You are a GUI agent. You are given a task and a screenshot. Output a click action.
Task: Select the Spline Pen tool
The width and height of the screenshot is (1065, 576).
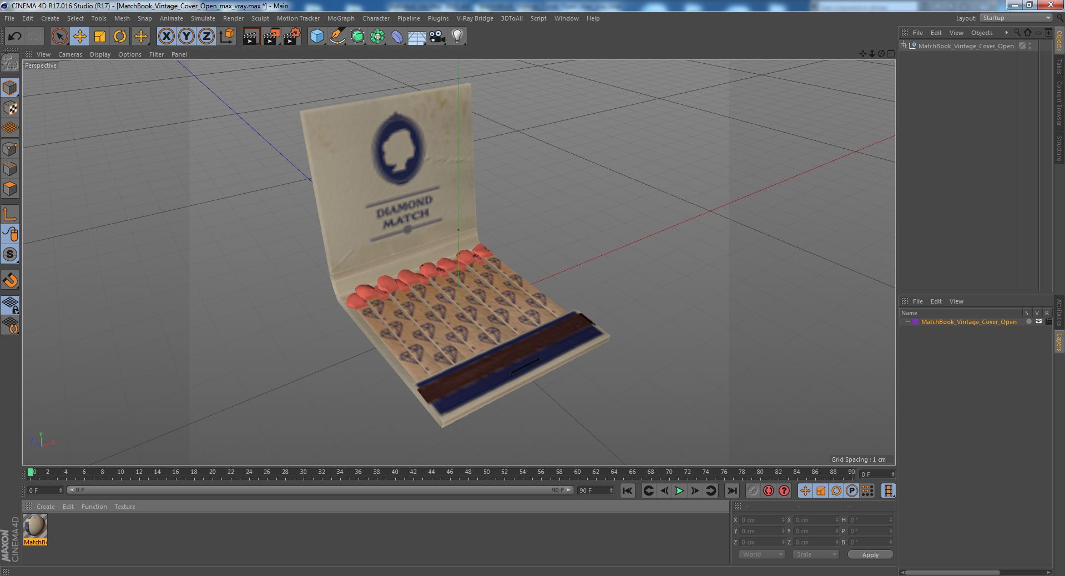coord(337,37)
